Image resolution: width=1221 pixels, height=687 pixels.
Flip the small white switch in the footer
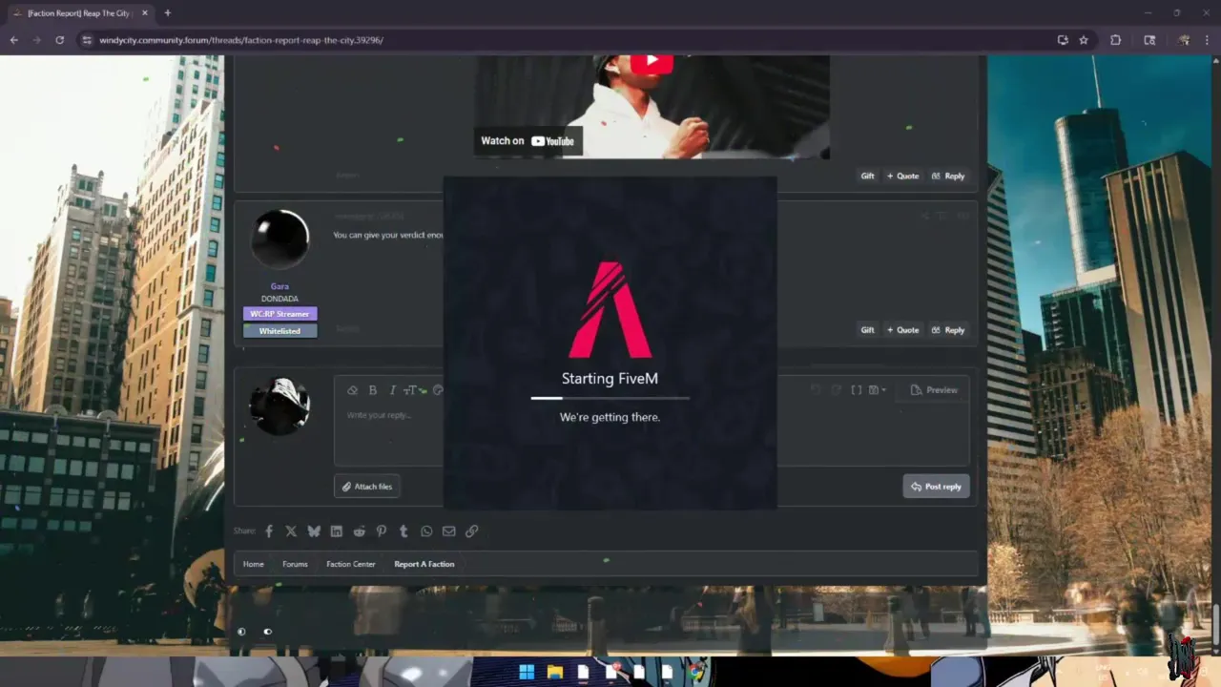[x=267, y=632]
